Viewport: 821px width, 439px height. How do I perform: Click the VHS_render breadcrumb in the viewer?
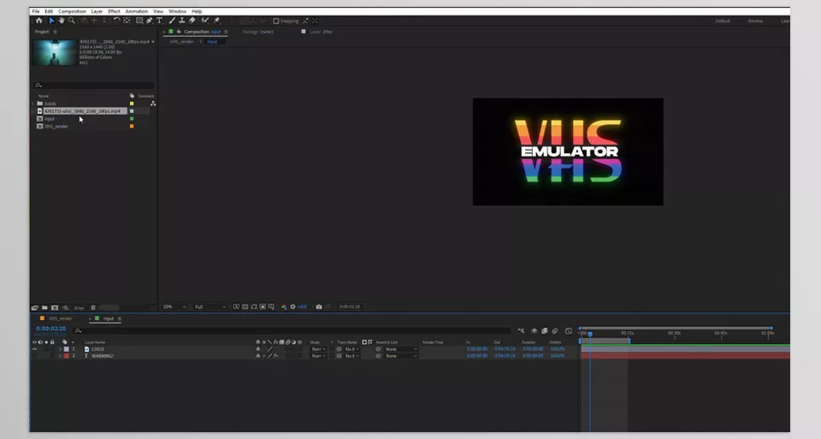pyautogui.click(x=181, y=41)
